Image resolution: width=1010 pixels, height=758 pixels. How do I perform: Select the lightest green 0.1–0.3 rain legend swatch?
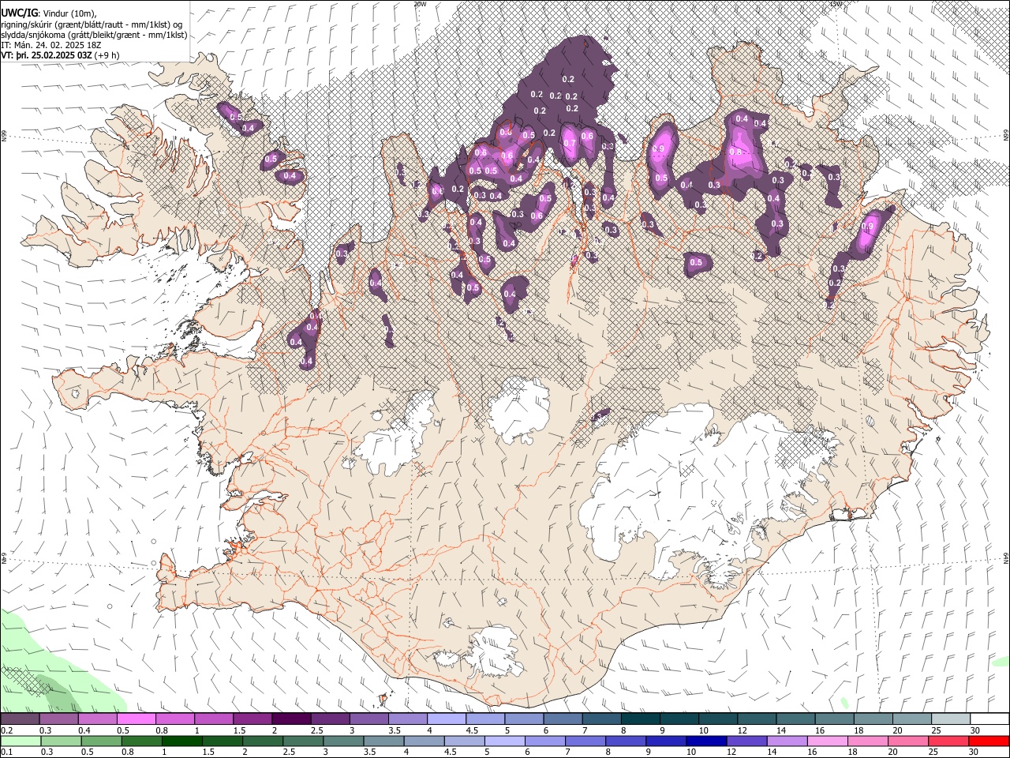pos(20,741)
